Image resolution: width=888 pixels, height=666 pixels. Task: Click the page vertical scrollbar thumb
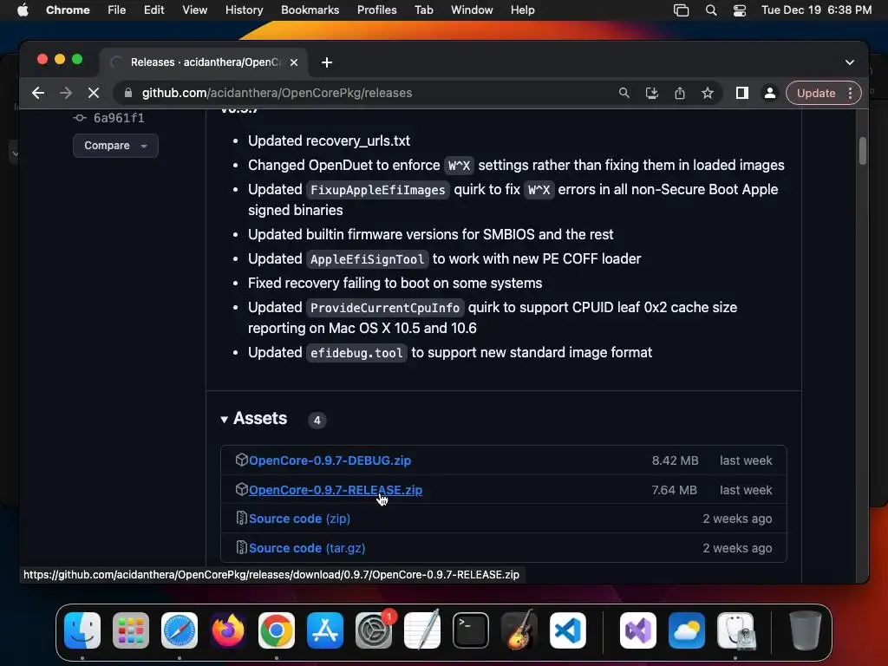tap(863, 151)
